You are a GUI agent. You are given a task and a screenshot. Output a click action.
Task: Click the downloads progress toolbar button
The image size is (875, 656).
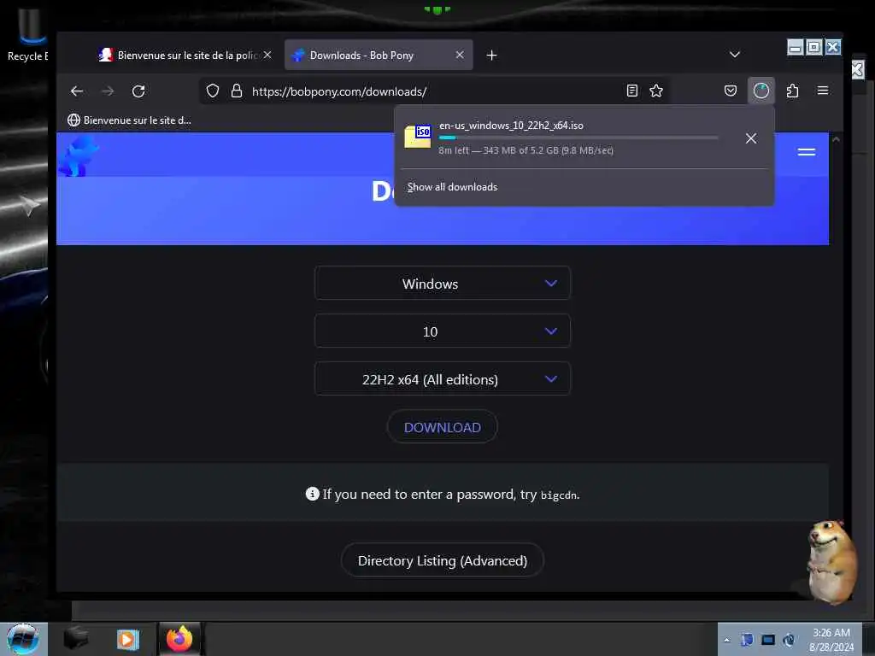pyautogui.click(x=761, y=91)
